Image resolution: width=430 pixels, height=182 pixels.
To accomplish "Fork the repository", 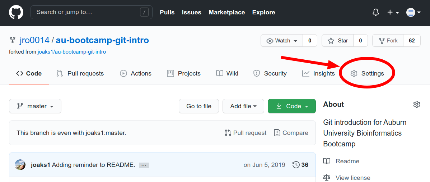I will [388, 41].
